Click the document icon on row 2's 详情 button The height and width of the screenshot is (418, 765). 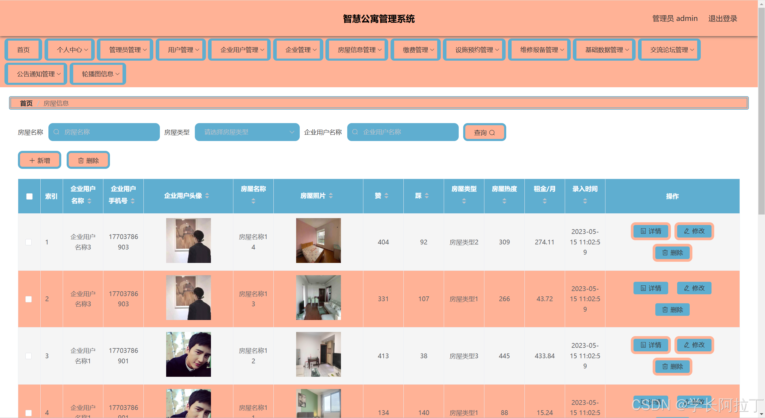(x=643, y=288)
